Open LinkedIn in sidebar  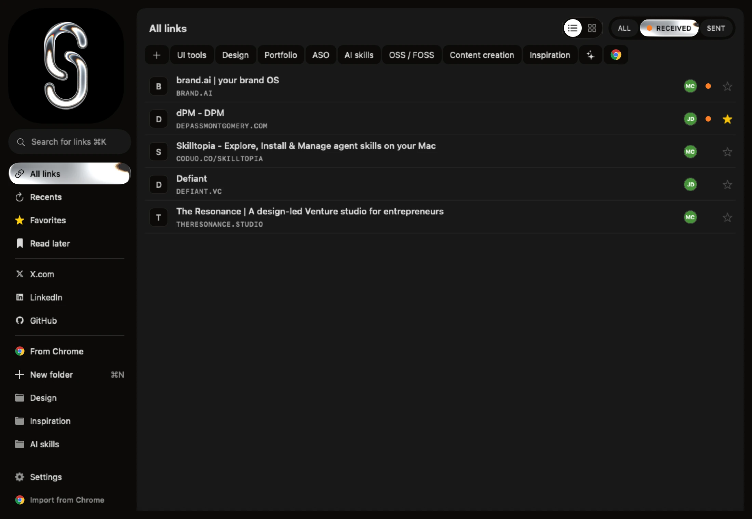pyautogui.click(x=70, y=297)
